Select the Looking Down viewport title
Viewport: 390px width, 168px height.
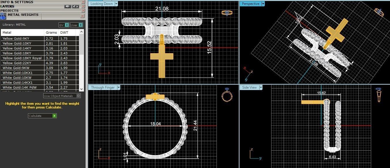coord(102,4)
